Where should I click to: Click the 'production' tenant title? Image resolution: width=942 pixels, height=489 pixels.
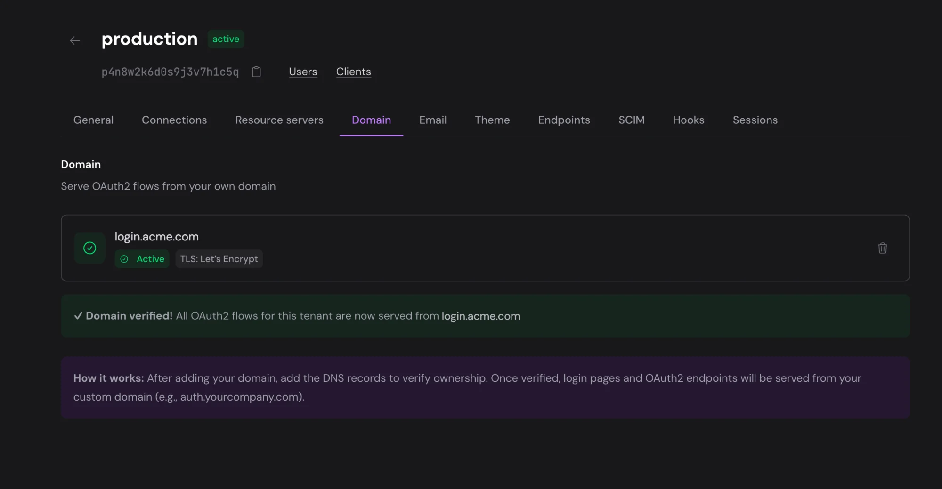149,39
